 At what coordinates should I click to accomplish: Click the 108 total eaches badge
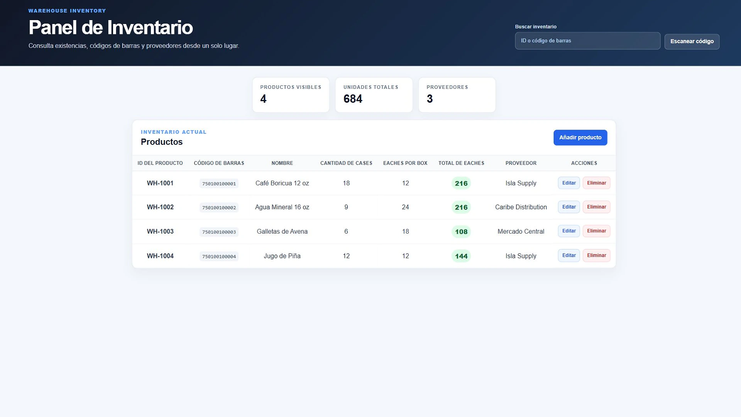[461, 232]
